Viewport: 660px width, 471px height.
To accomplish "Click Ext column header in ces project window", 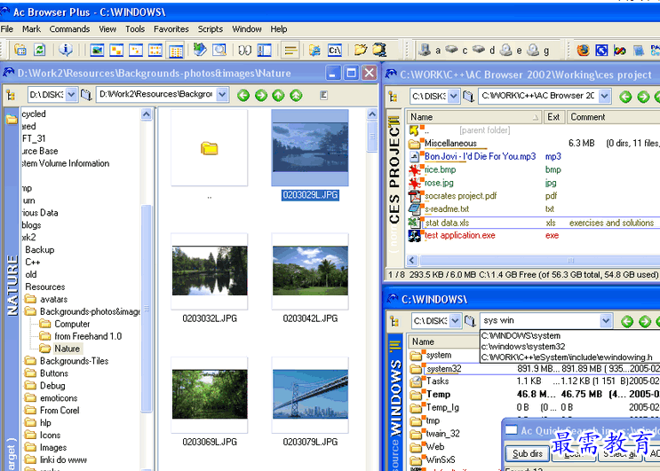I will pyautogui.click(x=553, y=117).
